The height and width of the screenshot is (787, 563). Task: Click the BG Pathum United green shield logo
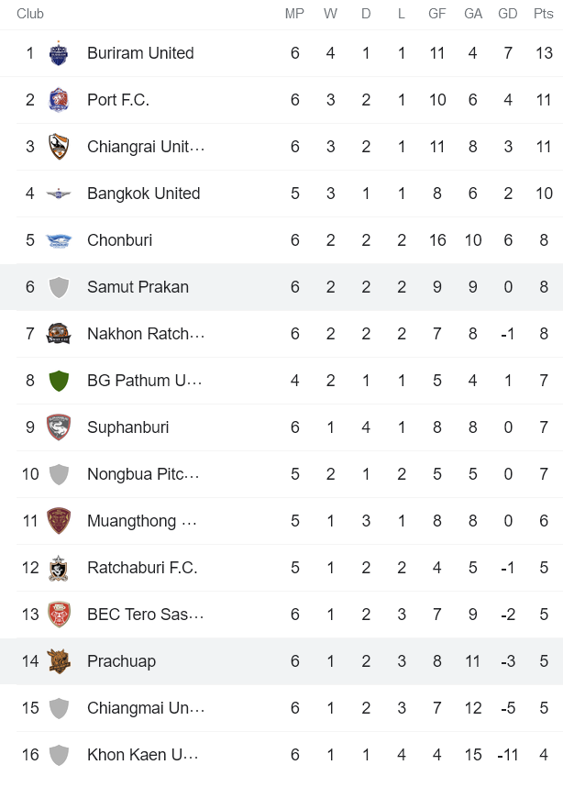pyautogui.click(x=58, y=381)
